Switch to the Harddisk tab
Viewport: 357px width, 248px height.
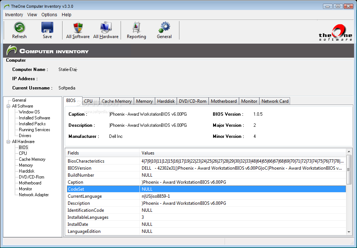coord(166,101)
